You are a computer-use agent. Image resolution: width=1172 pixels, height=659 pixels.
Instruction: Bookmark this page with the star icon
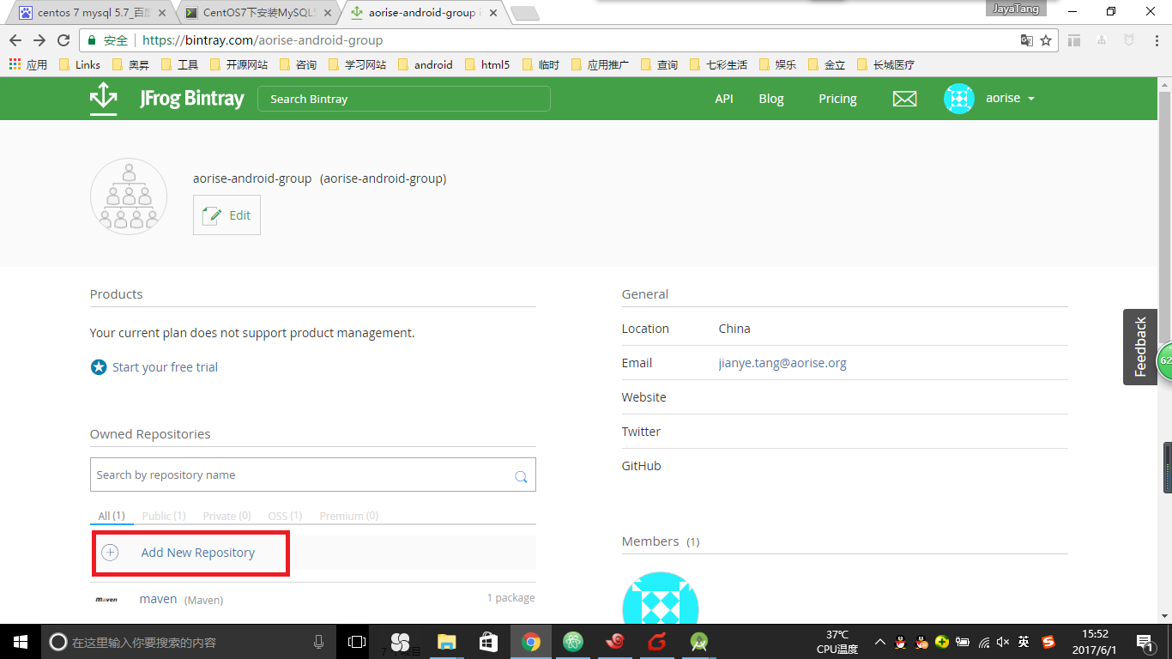[1046, 40]
